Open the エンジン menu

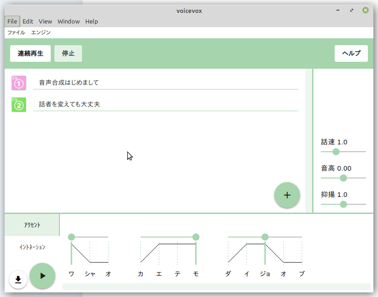pos(41,33)
